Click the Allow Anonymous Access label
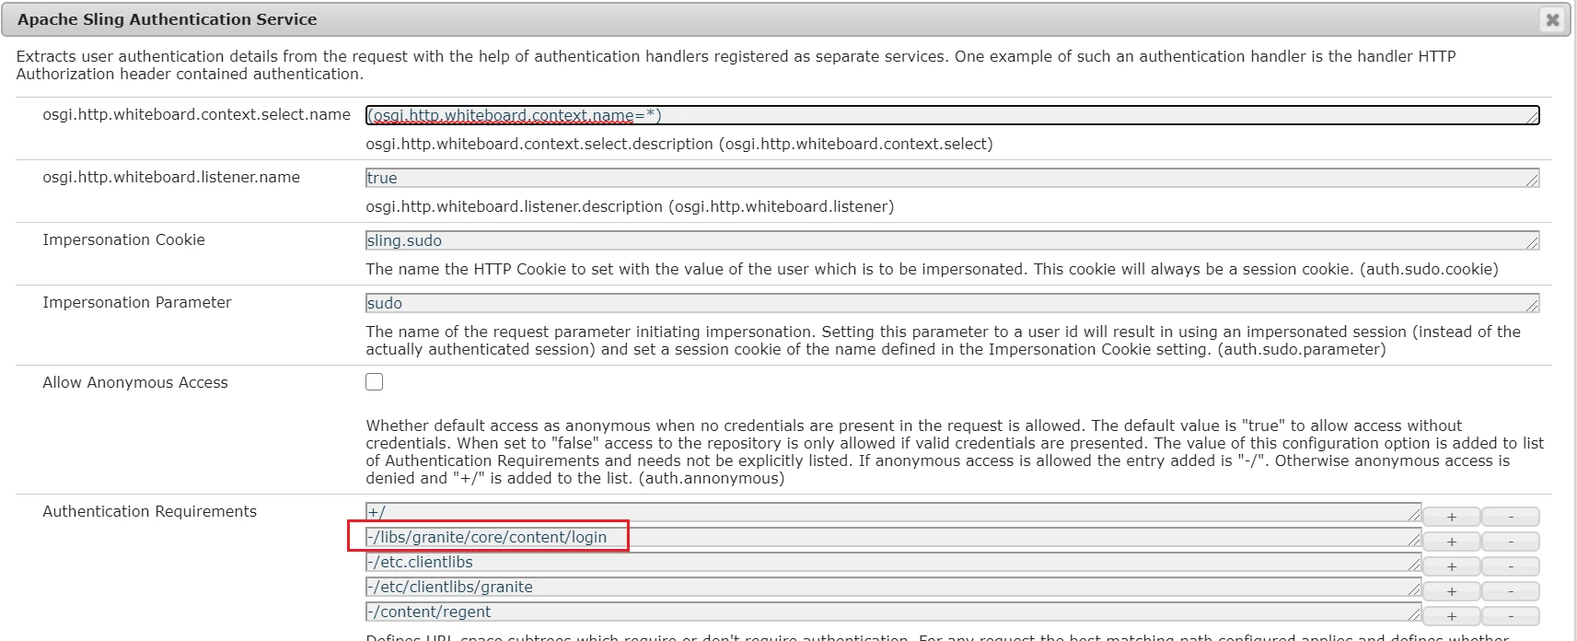Screen dimensions: 1577x641 (135, 382)
